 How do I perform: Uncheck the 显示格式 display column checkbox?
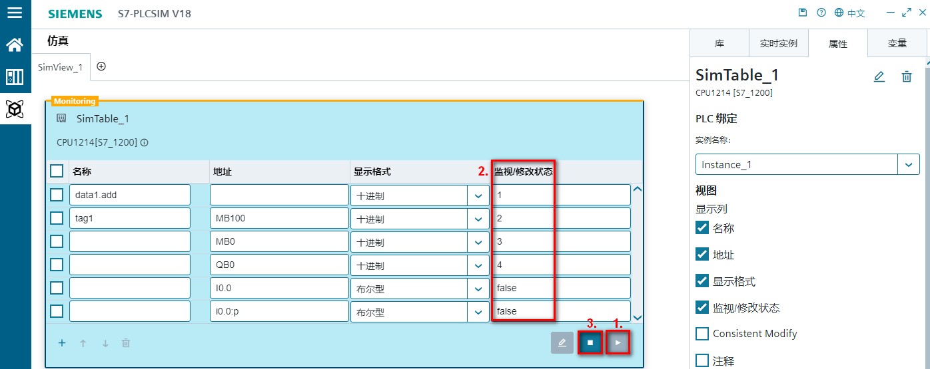tap(701, 281)
